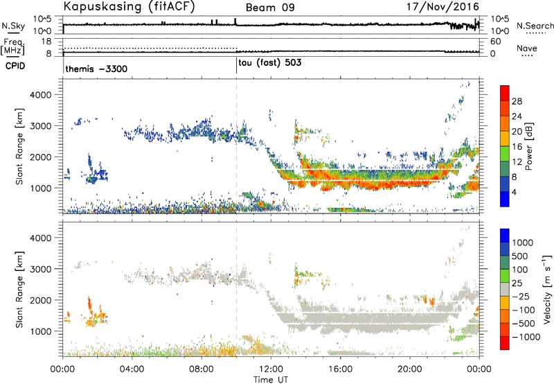Click the 'Time UT' axis label
This screenshot has height=384, width=554.
click(x=271, y=380)
